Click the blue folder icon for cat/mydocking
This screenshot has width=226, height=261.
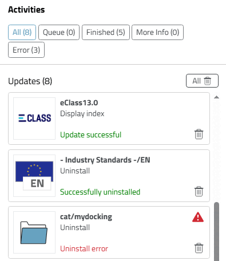(34, 232)
